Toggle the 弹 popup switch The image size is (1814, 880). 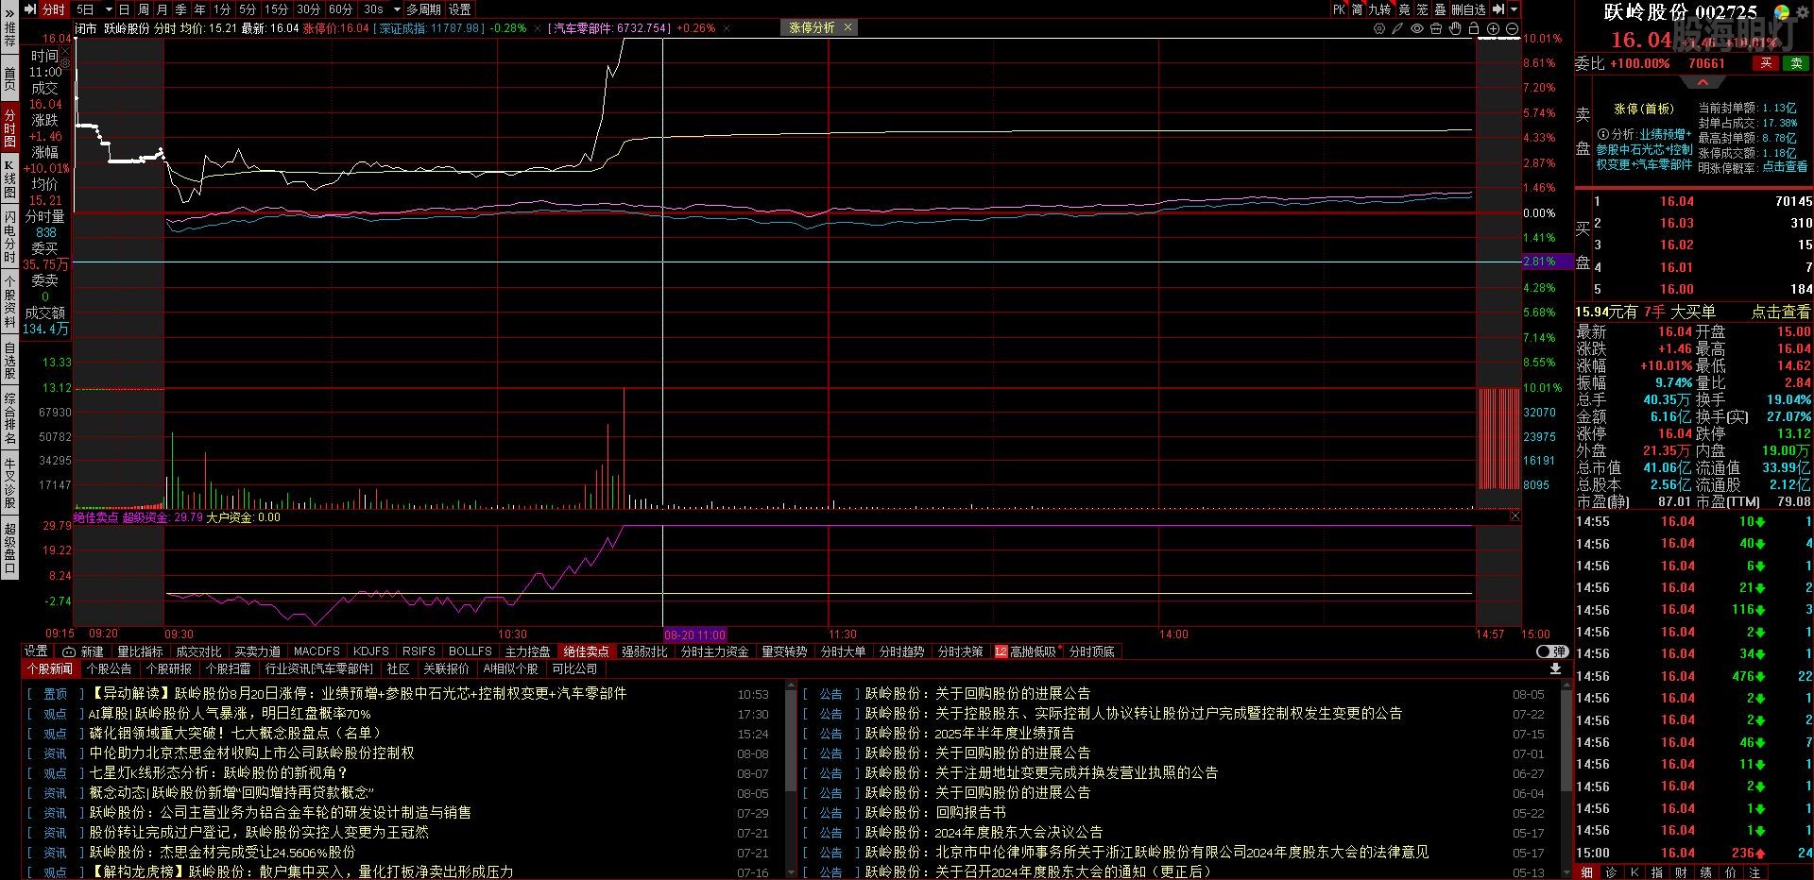coord(1552,652)
